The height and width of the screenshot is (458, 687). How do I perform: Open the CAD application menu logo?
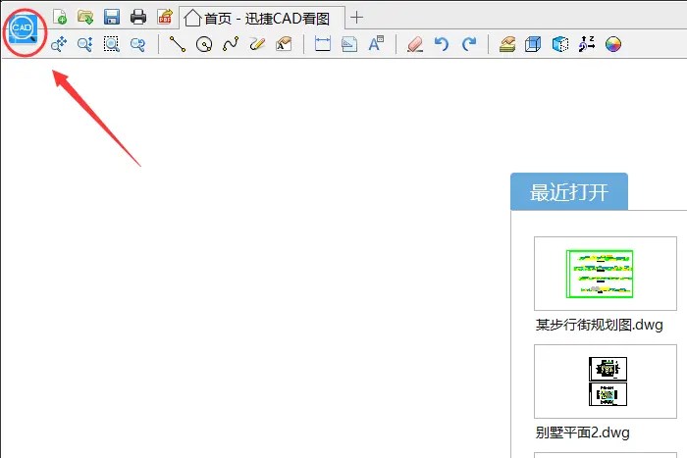pyautogui.click(x=24, y=29)
